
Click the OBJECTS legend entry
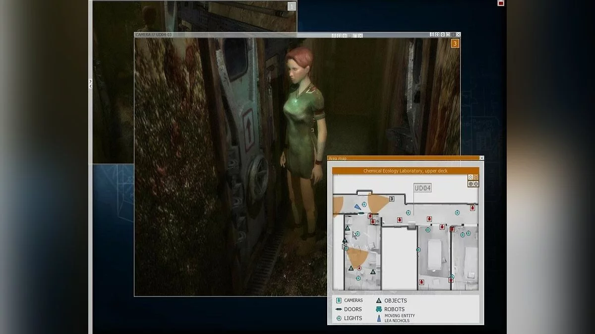point(391,300)
